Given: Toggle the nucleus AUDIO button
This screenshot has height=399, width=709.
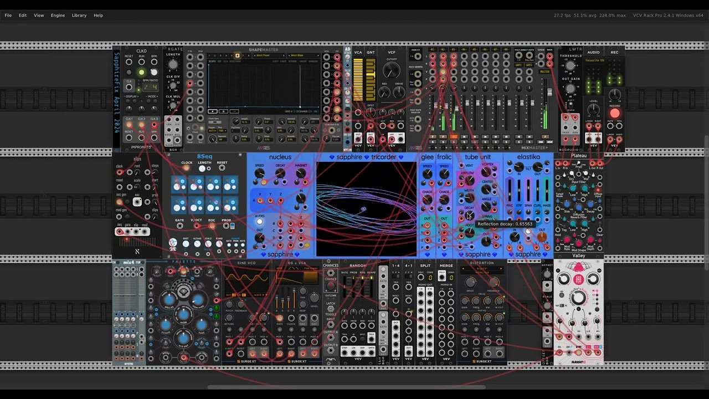Looking at the screenshot, I should (x=260, y=222).
